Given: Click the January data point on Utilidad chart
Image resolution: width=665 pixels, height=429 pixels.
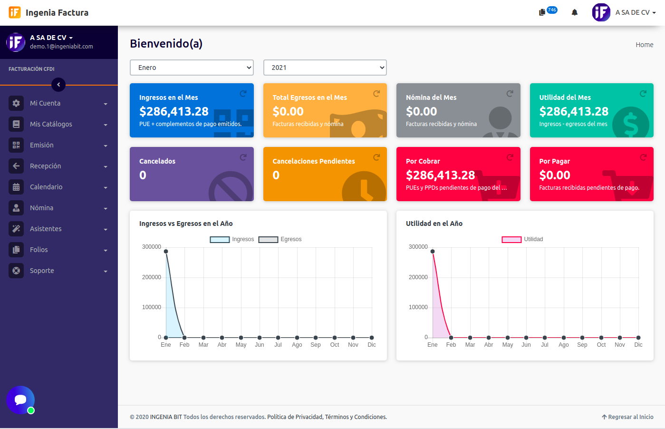Looking at the screenshot, I should [433, 252].
